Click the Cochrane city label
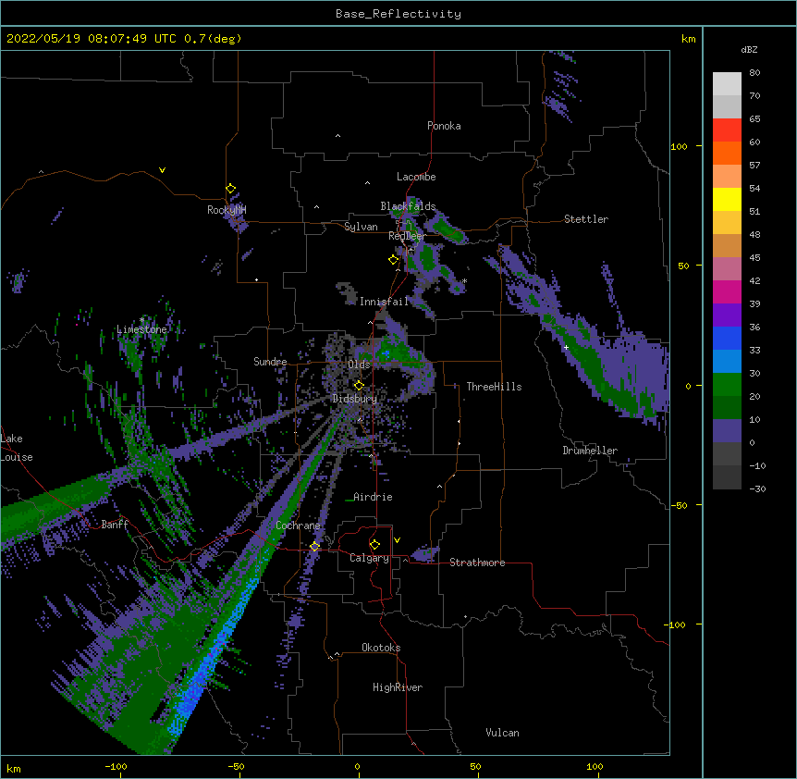 click(298, 526)
